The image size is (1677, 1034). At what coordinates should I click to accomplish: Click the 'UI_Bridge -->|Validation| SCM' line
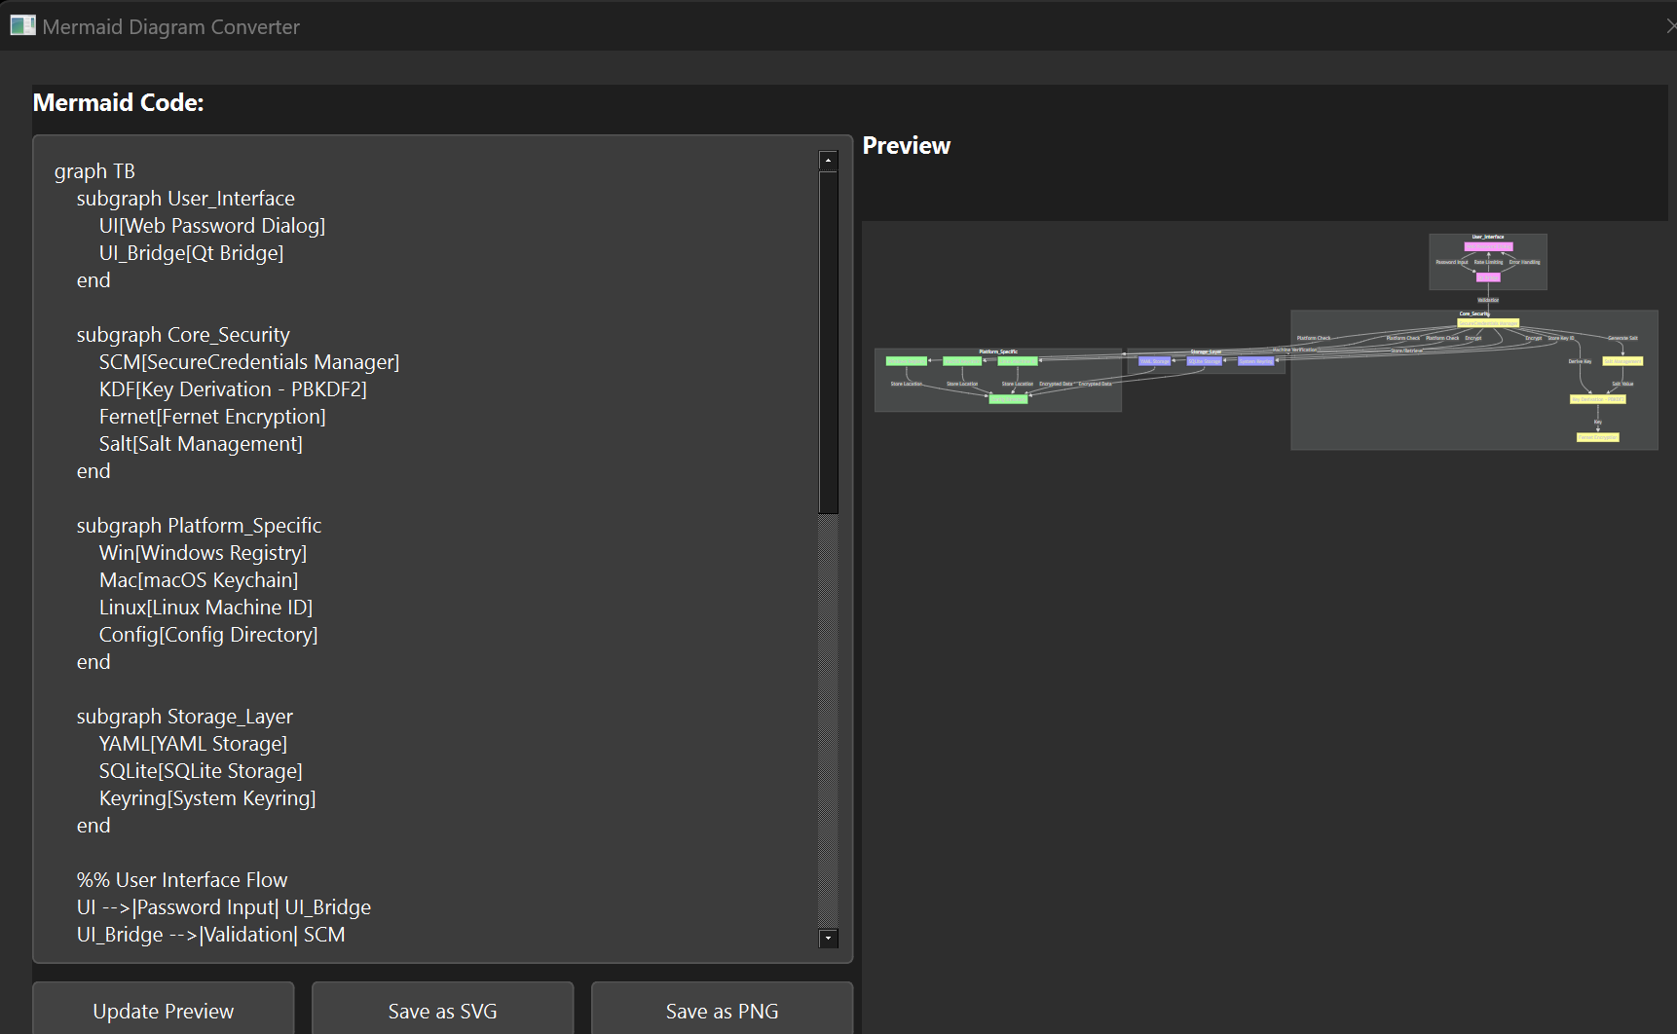click(x=211, y=935)
